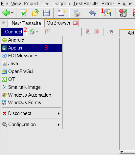Close the GuiBrowser tab
The height and width of the screenshot is (155, 135).
tap(75, 23)
